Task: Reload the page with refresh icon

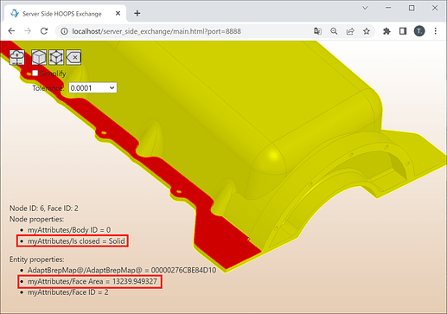Action: click(x=44, y=31)
